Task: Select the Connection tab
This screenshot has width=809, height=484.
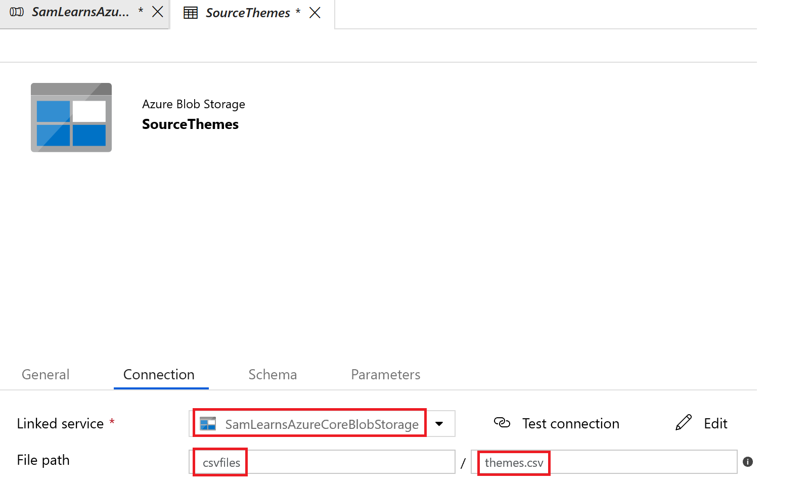Action: point(159,375)
